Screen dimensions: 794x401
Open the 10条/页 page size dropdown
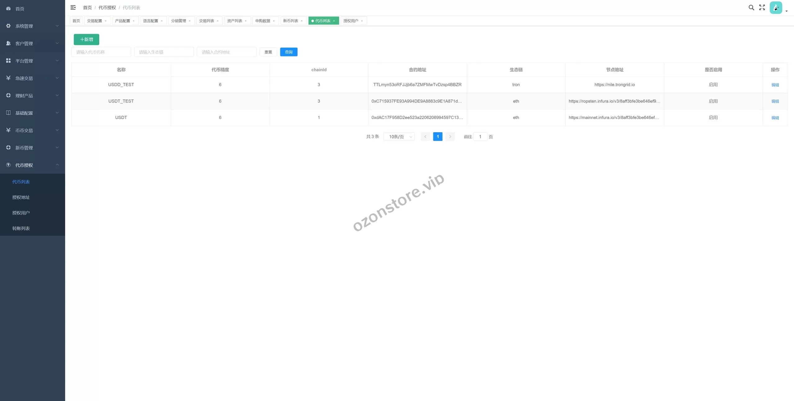[399, 137]
